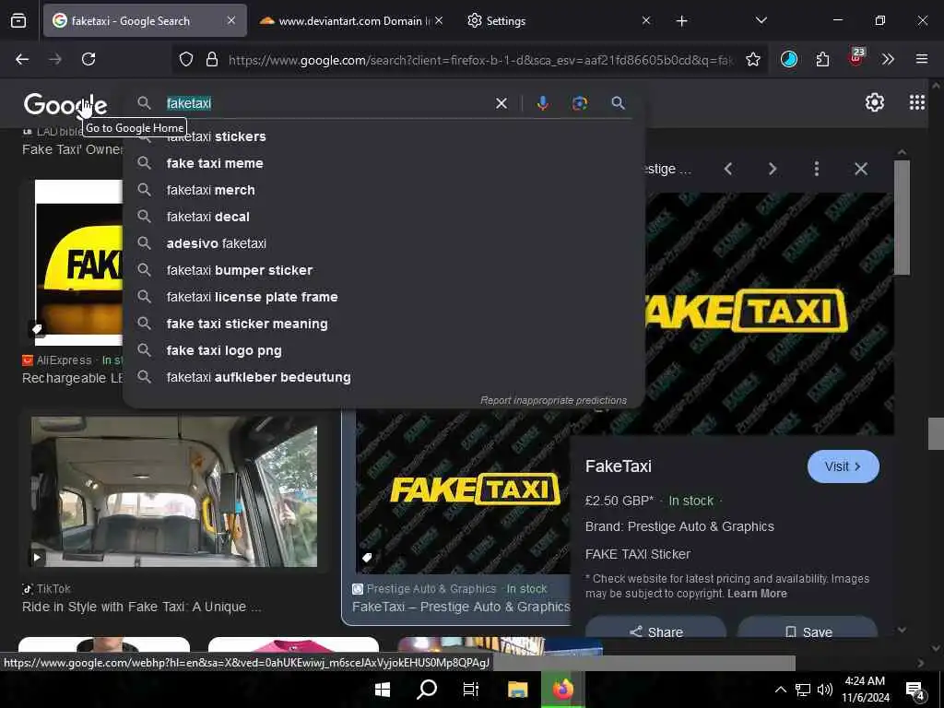Open Task View on the taskbar
The image size is (944, 708).
(471, 690)
